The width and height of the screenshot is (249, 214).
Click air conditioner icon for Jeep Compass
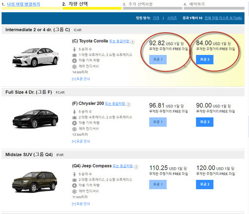(x=75, y=191)
